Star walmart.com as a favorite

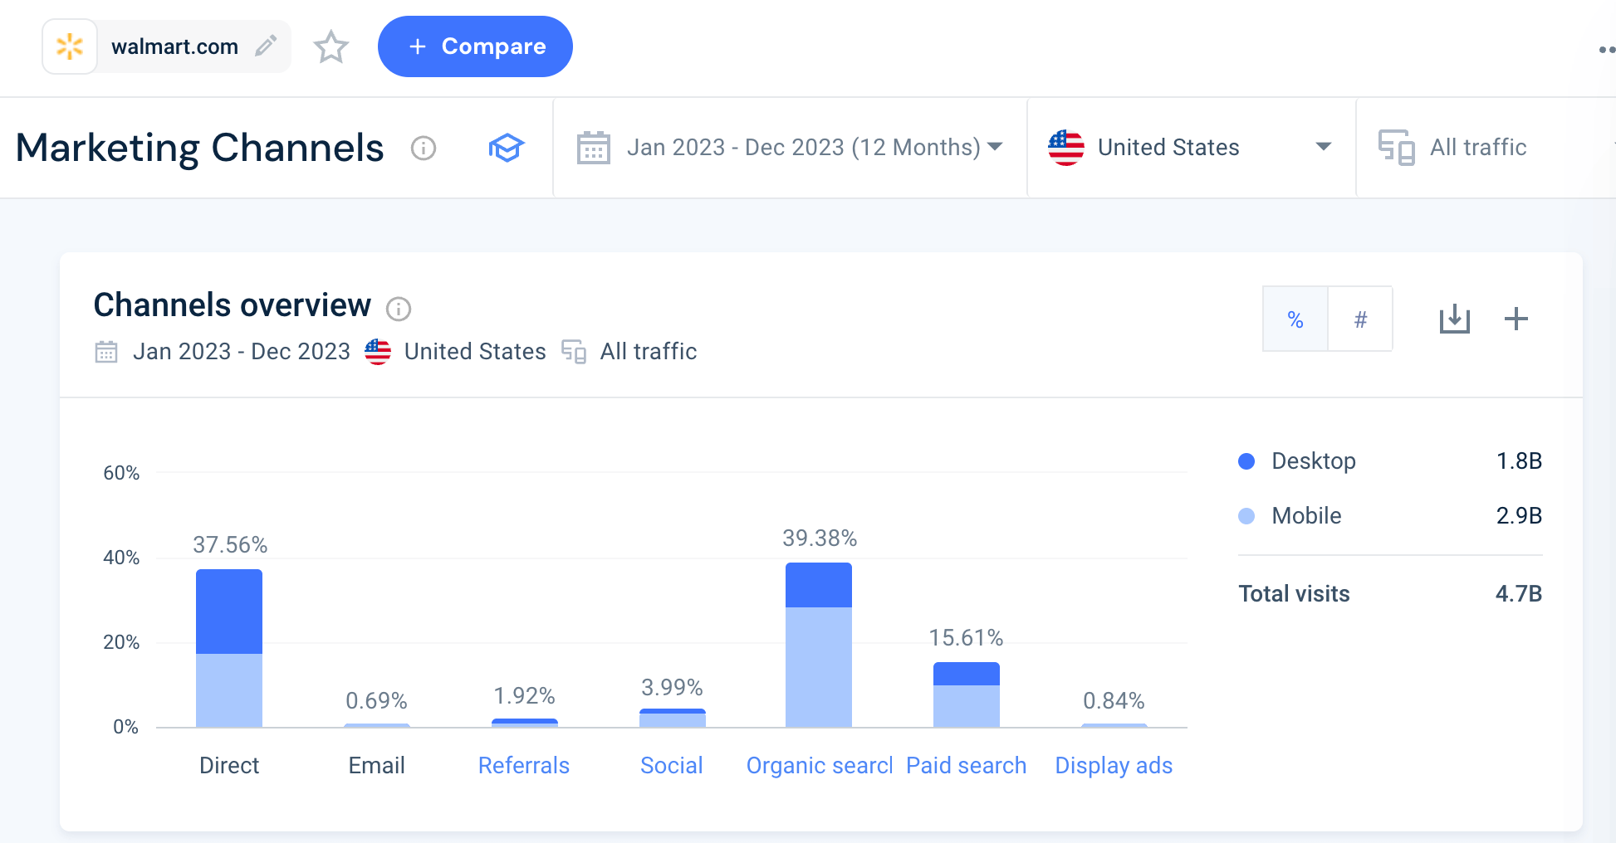point(331,46)
